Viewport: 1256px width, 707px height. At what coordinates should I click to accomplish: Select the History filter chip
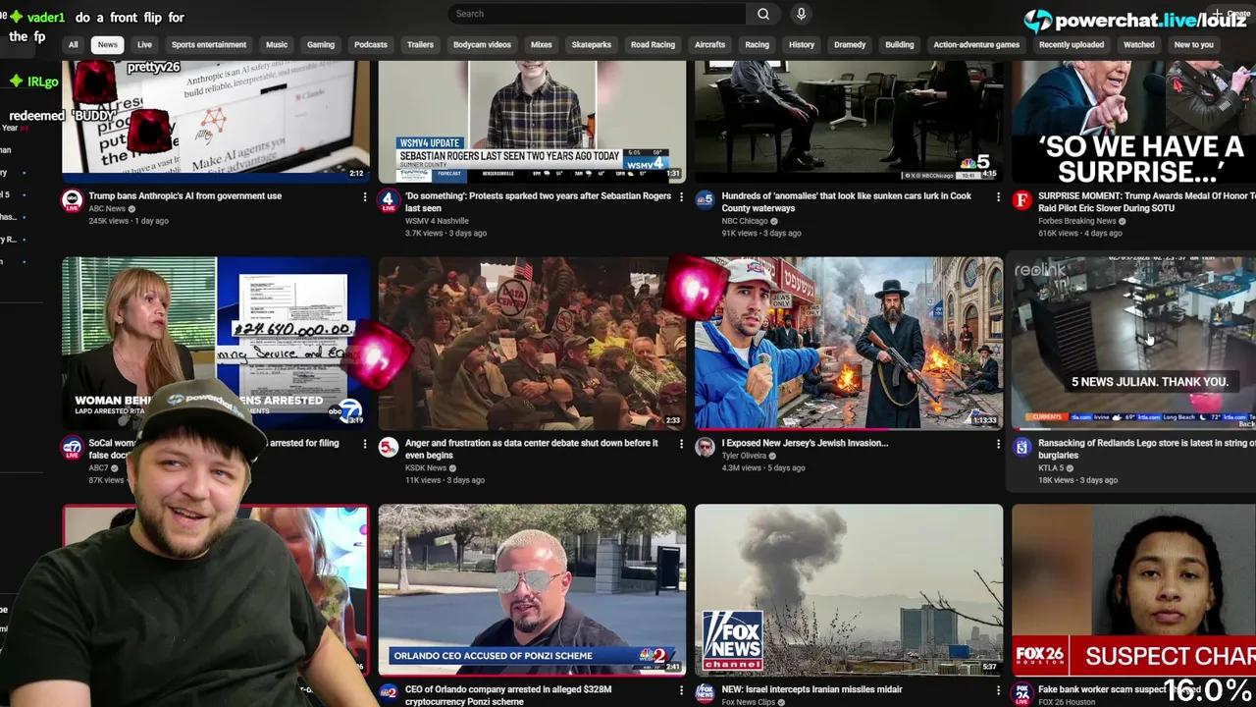(802, 44)
